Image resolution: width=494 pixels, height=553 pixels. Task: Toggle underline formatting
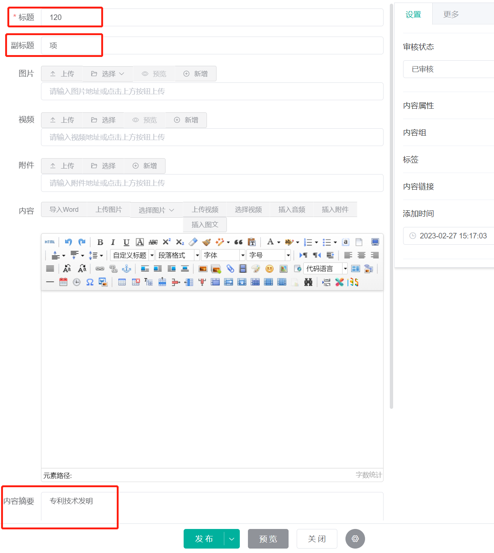[126, 242]
